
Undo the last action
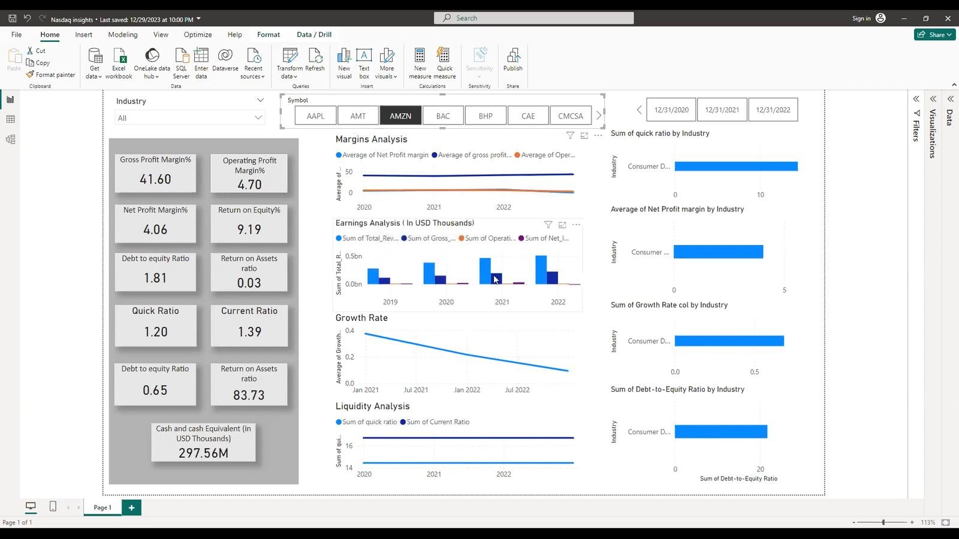[27, 19]
